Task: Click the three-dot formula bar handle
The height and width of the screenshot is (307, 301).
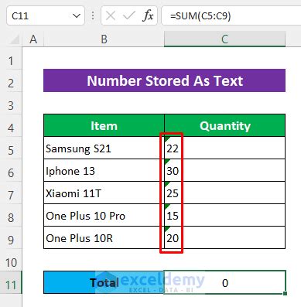Action: (93, 16)
